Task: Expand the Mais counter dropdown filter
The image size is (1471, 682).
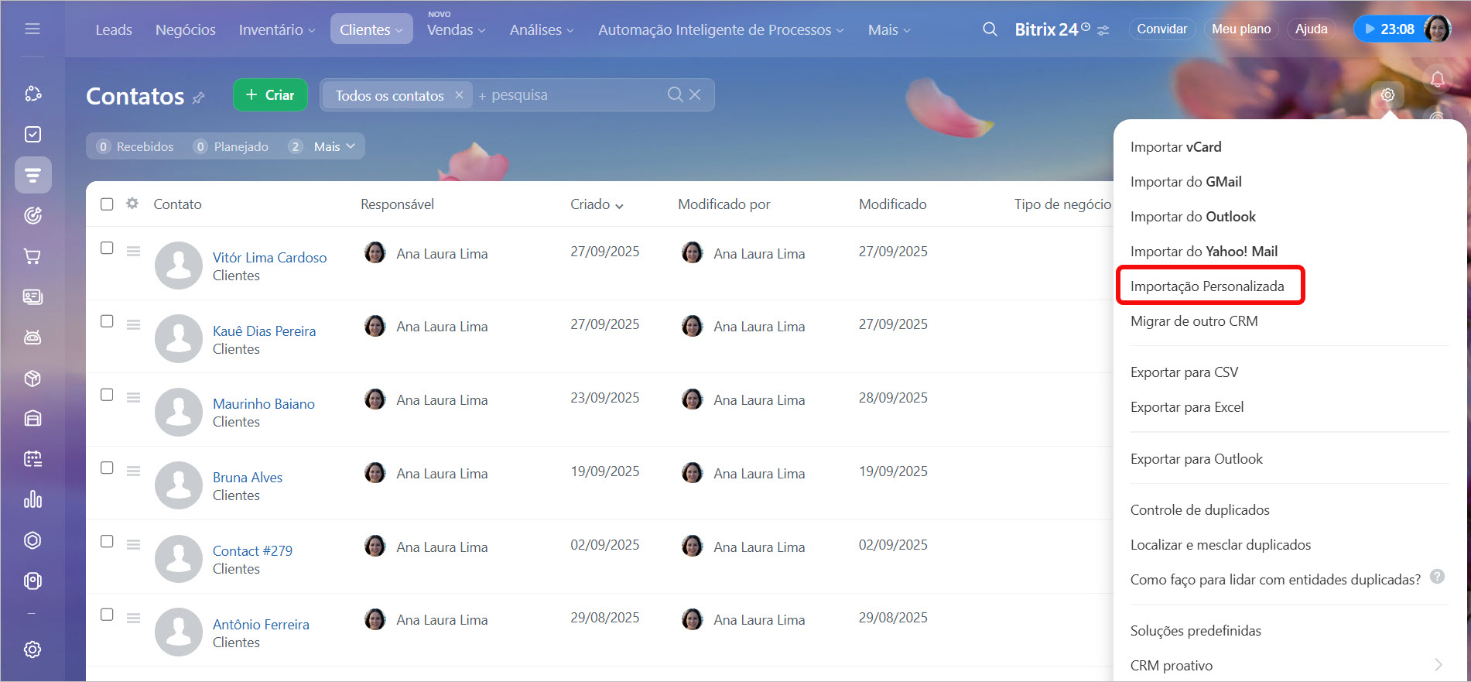Action: coord(334,146)
